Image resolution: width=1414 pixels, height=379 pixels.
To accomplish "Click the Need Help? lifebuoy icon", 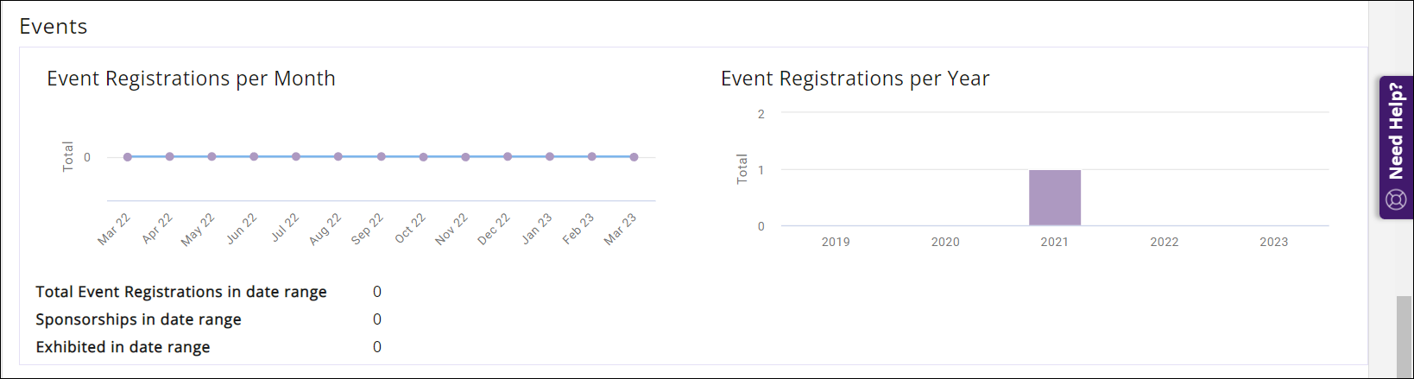I will 1396,200.
